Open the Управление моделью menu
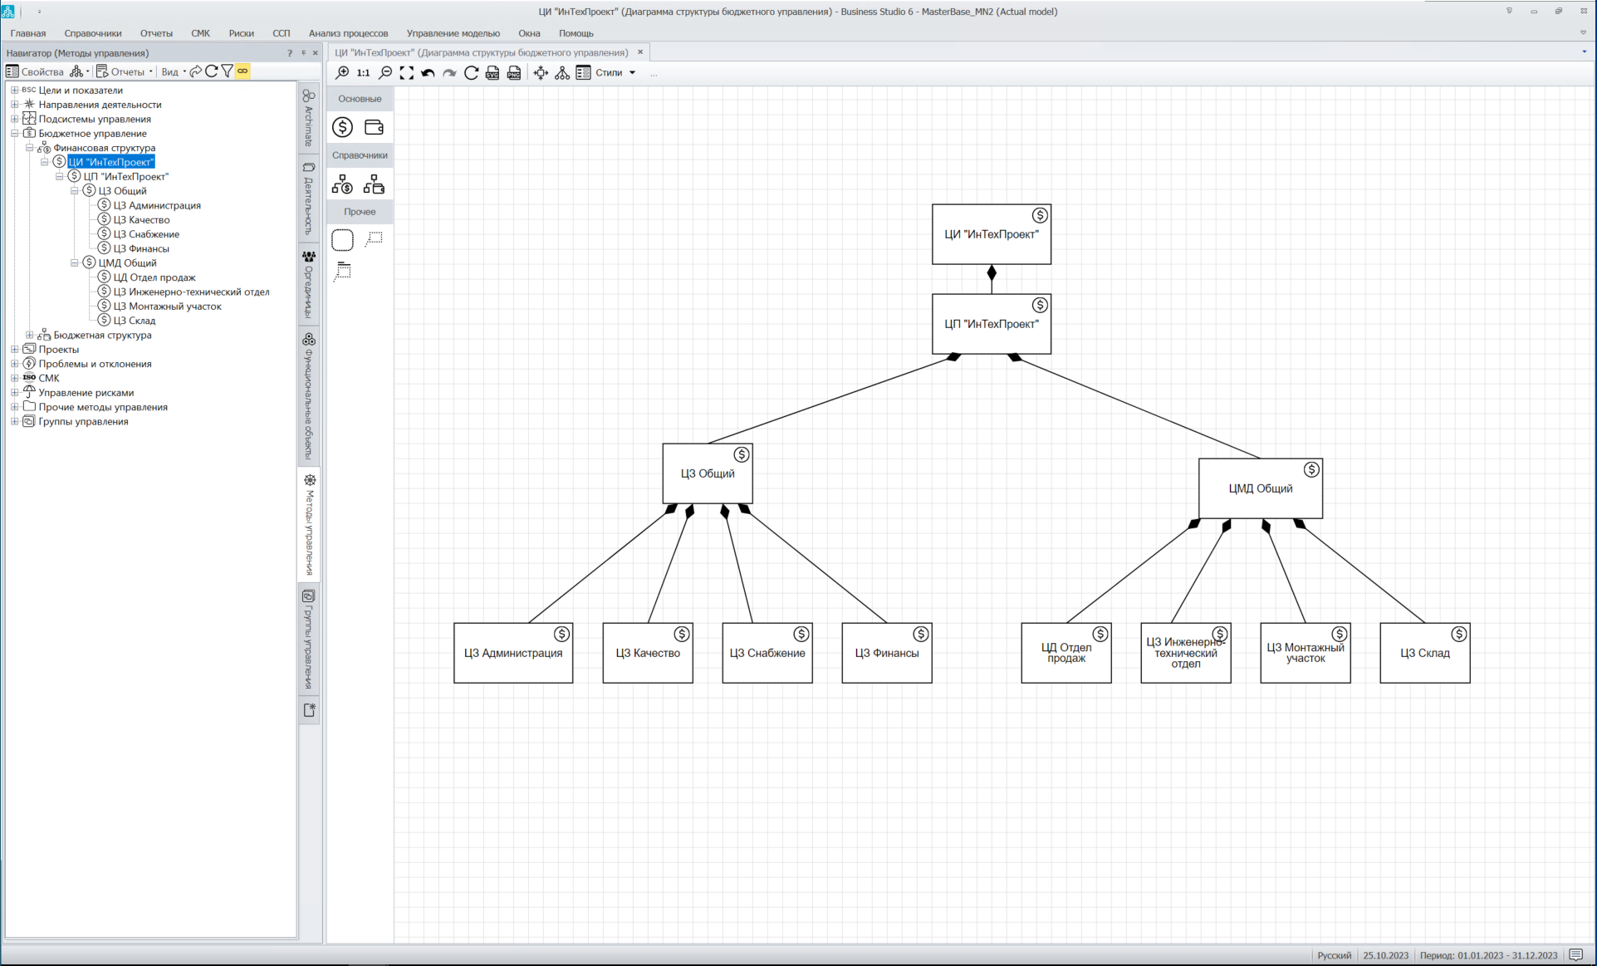The width and height of the screenshot is (1597, 966). point(453,33)
